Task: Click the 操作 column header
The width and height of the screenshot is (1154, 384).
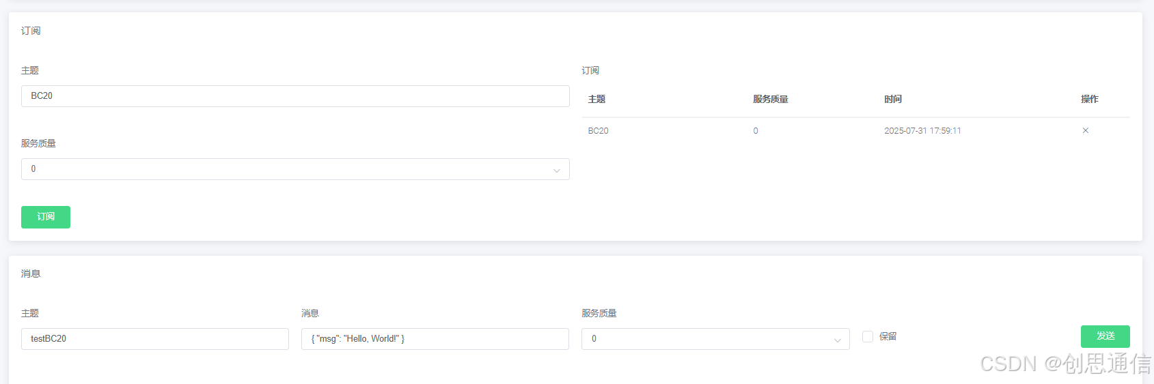Action: pyautogui.click(x=1090, y=99)
